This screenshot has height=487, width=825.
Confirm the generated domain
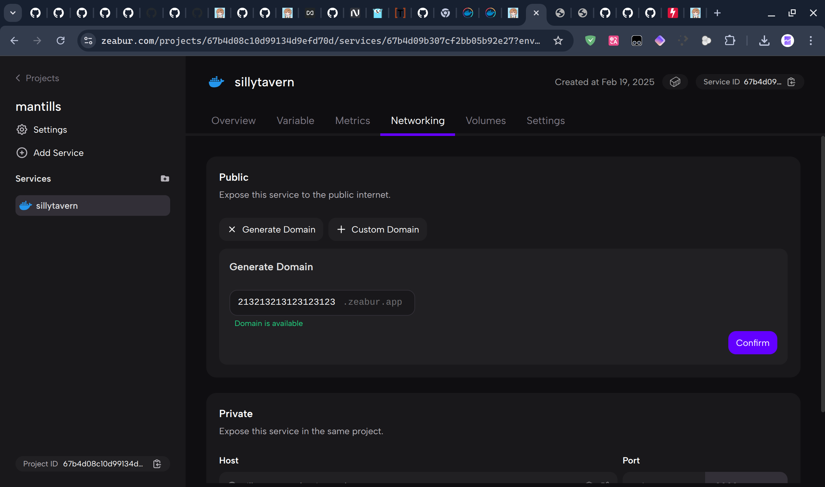pyautogui.click(x=752, y=343)
